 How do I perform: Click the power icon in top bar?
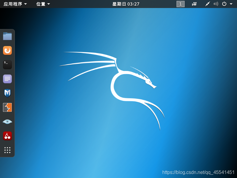[224, 4]
